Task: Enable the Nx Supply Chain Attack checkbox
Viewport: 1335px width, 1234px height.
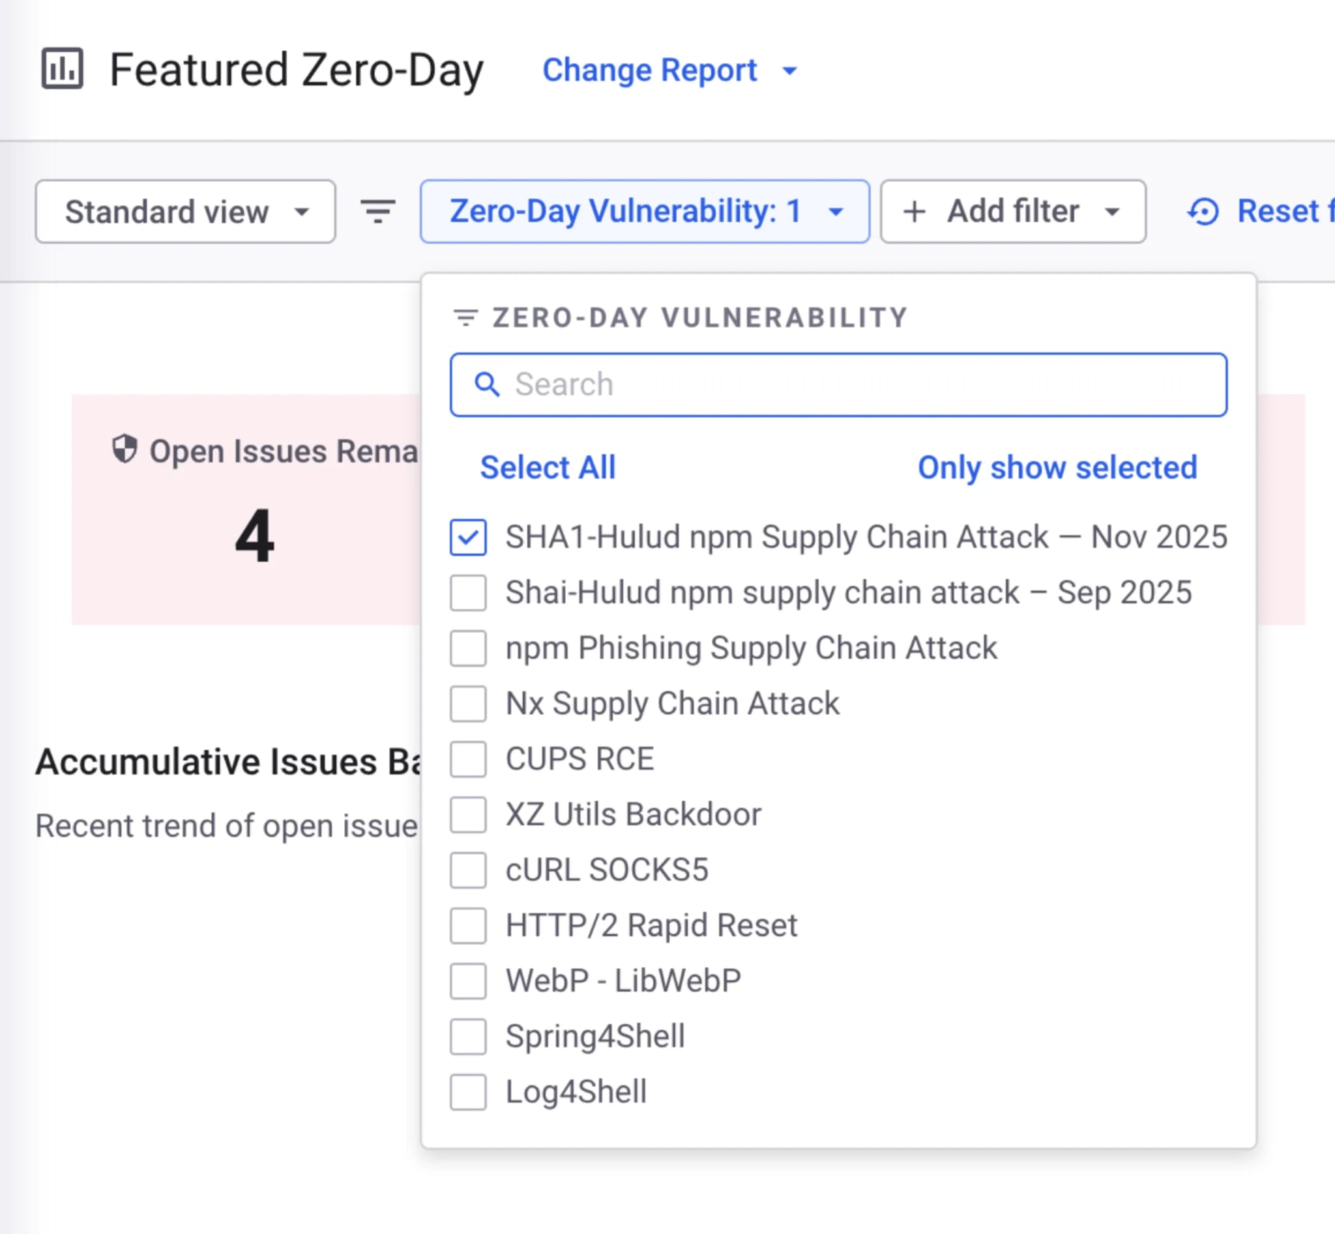Action: pyautogui.click(x=469, y=704)
